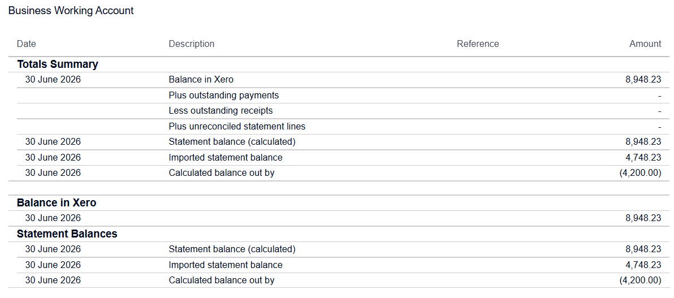Image resolution: width=674 pixels, height=298 pixels.
Task: Click Plus outstanding payments row
Action: 339,96
